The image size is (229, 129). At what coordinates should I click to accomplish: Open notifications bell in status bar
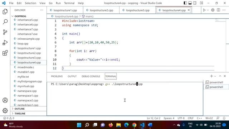[x=224, y=118]
